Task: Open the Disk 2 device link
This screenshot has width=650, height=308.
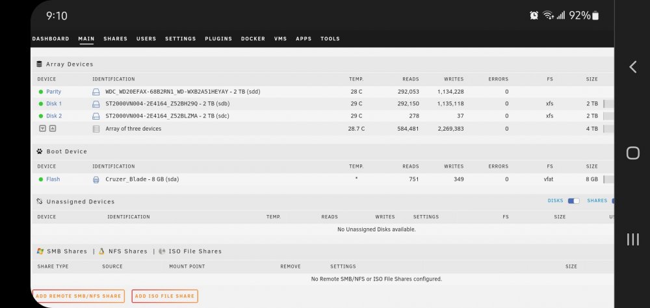Action: click(54, 116)
